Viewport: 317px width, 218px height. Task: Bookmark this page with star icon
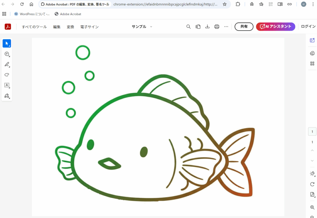click(225, 4)
